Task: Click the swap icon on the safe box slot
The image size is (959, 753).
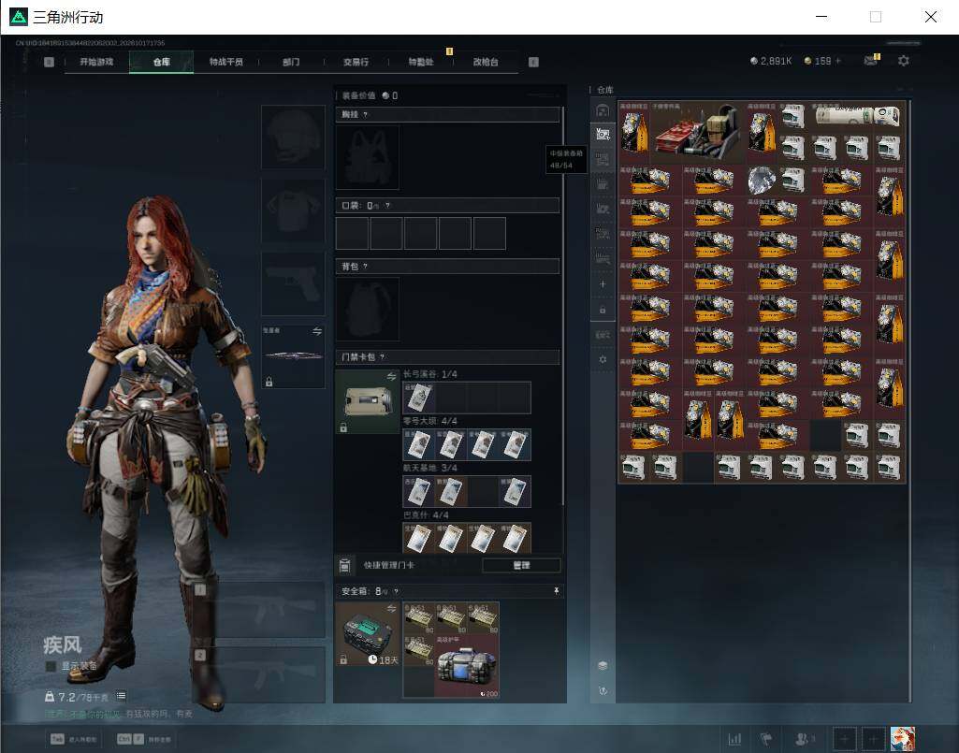Action: click(391, 609)
